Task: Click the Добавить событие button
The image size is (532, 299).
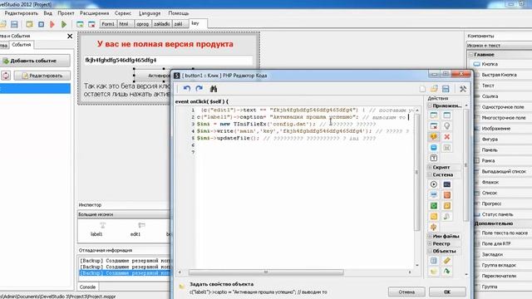Action: tap(35, 61)
